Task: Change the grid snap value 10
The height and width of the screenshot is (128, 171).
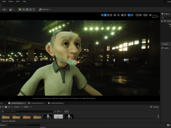Action: tap(125, 15)
